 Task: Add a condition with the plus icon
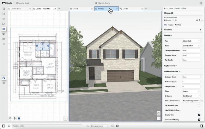tap(200, 30)
